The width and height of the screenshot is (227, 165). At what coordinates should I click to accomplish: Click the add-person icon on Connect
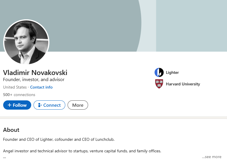40,105
